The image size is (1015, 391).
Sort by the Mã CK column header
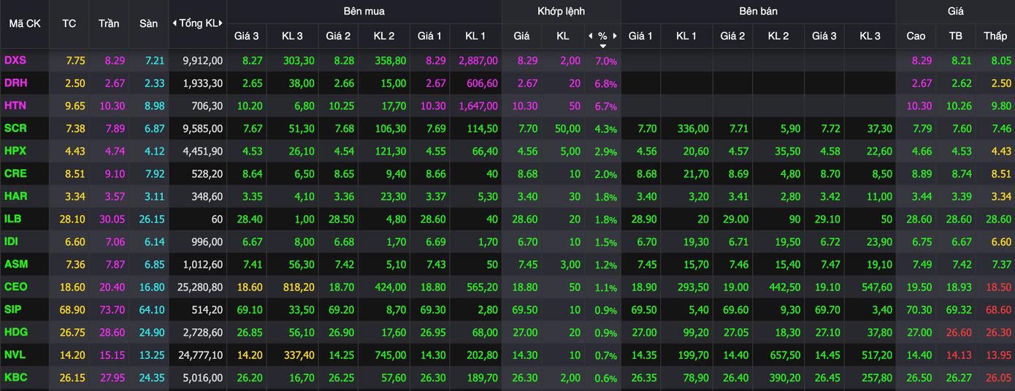[25, 23]
